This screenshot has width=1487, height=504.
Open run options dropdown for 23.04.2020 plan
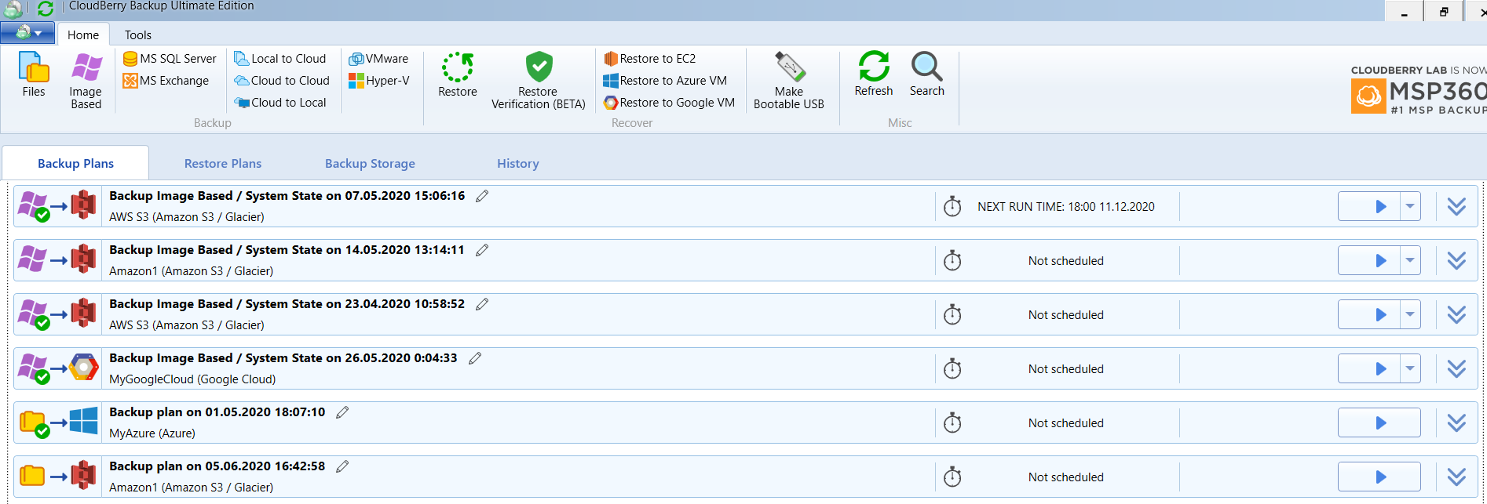coord(1410,314)
